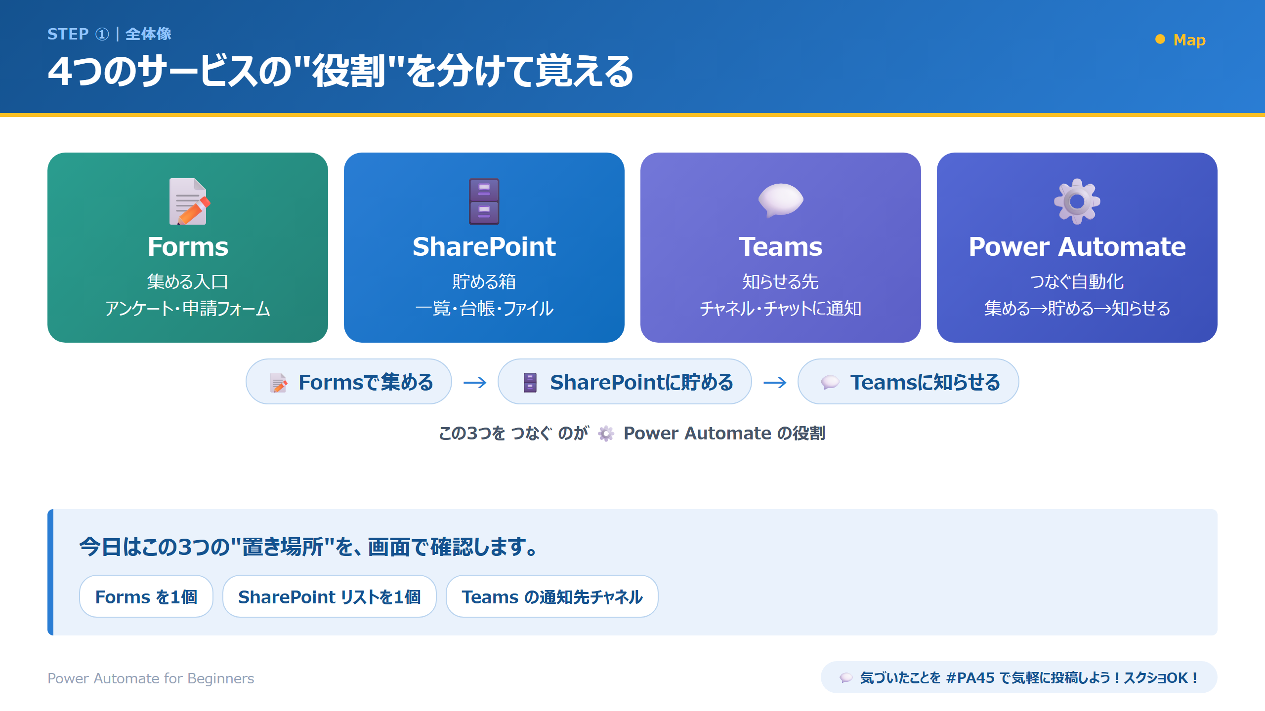Select the 'Forms を1個' chip
Viewport: 1265px width, 711px height.
click(x=146, y=596)
